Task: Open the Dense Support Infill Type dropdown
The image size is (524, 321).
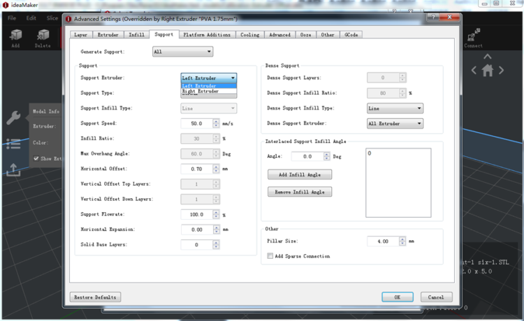Action: [395, 108]
